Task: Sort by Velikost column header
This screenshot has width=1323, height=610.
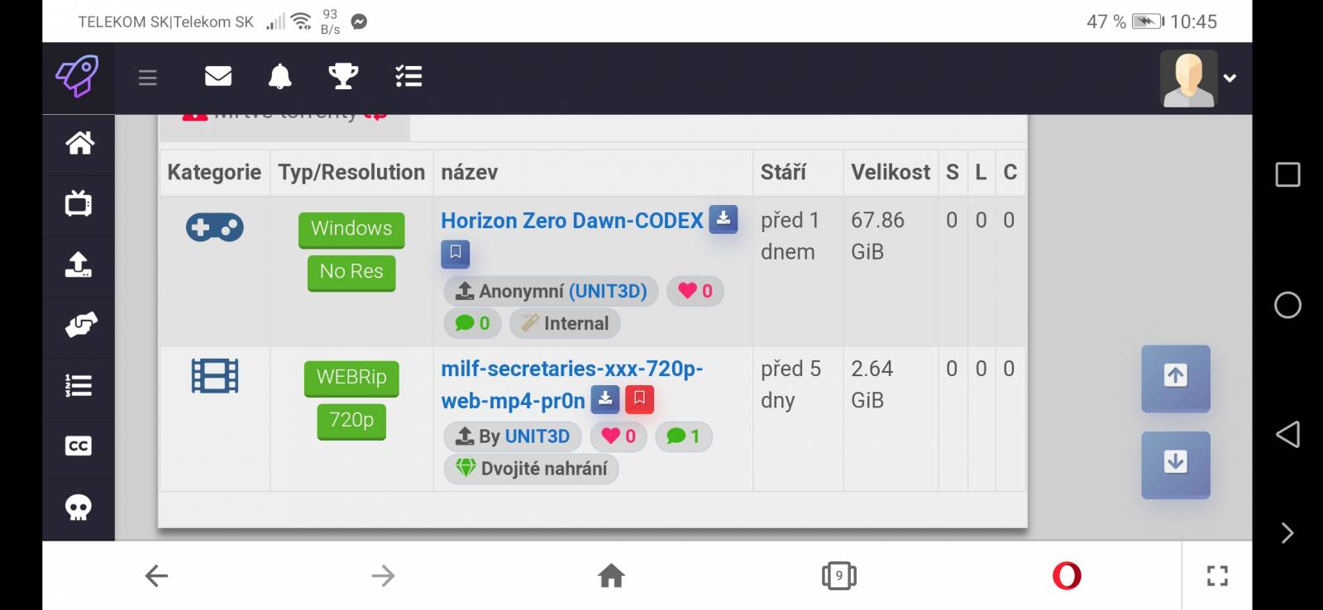Action: click(x=891, y=172)
